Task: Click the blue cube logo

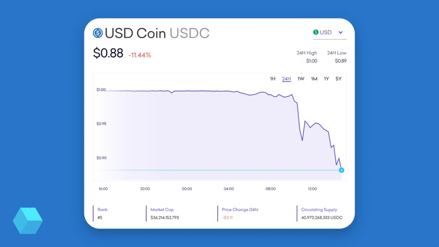Action: pos(28,220)
